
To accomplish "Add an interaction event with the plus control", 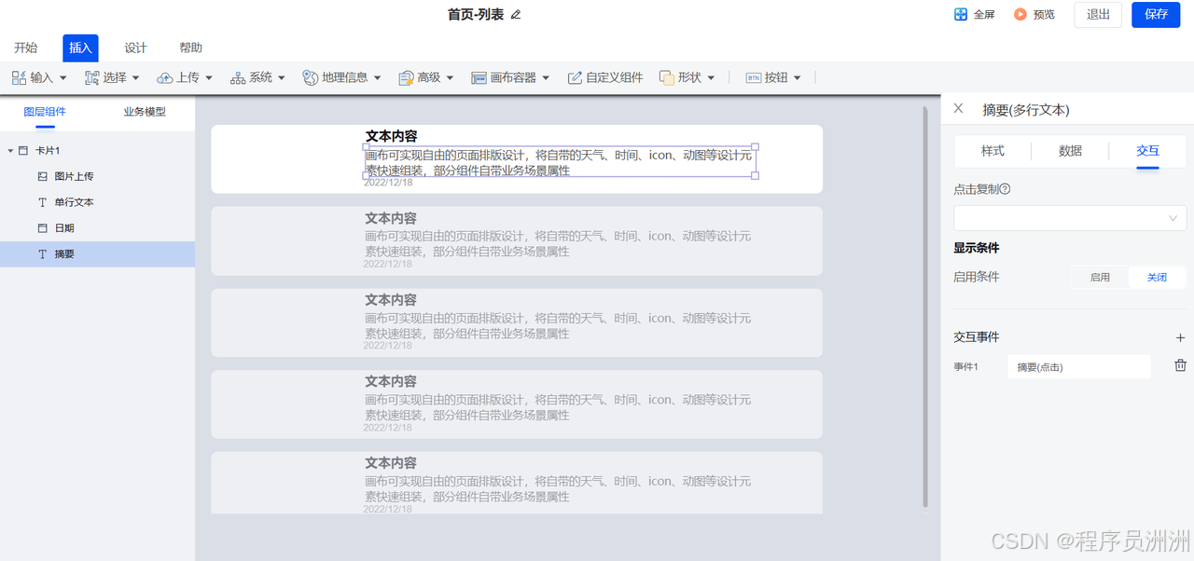I will [1180, 337].
